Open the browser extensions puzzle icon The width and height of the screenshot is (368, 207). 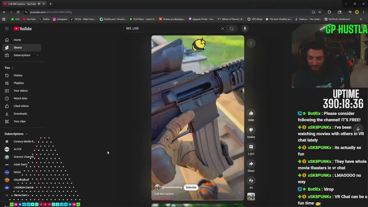(329, 12)
